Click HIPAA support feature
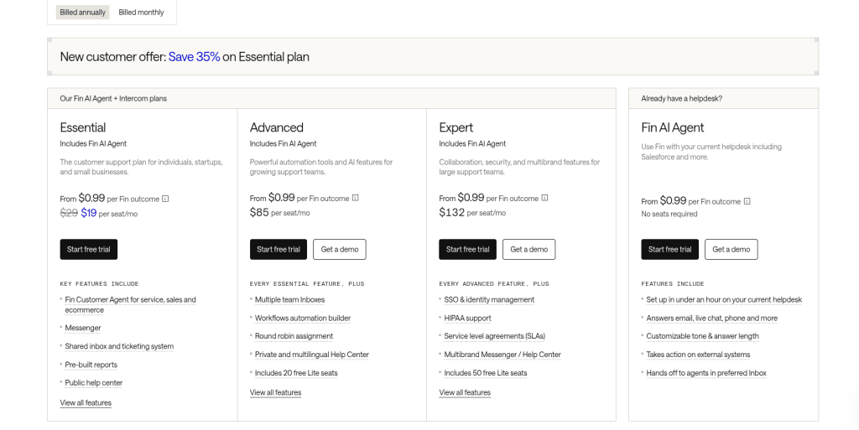Viewport: 859px width, 430px height. pyautogui.click(x=467, y=319)
